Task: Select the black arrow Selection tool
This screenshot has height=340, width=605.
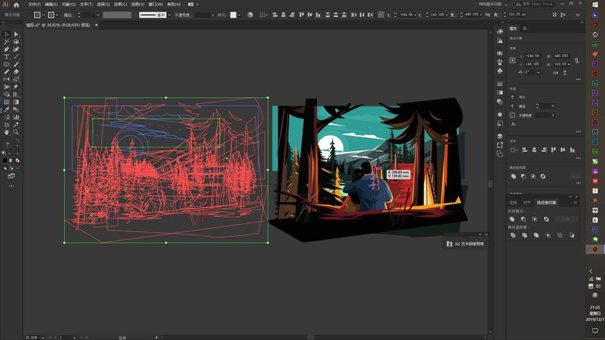Action: tap(7, 35)
